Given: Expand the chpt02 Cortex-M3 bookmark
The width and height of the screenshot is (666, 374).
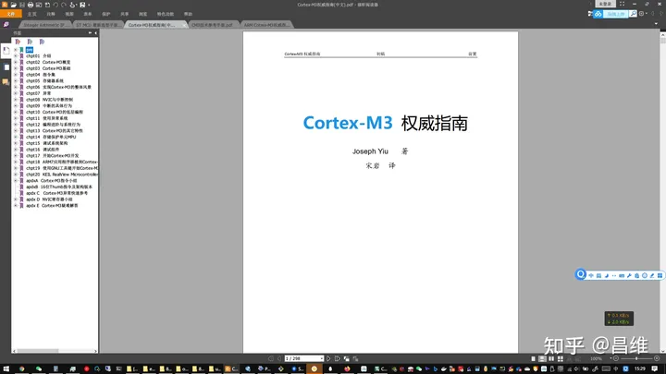Looking at the screenshot, I should click(x=16, y=62).
